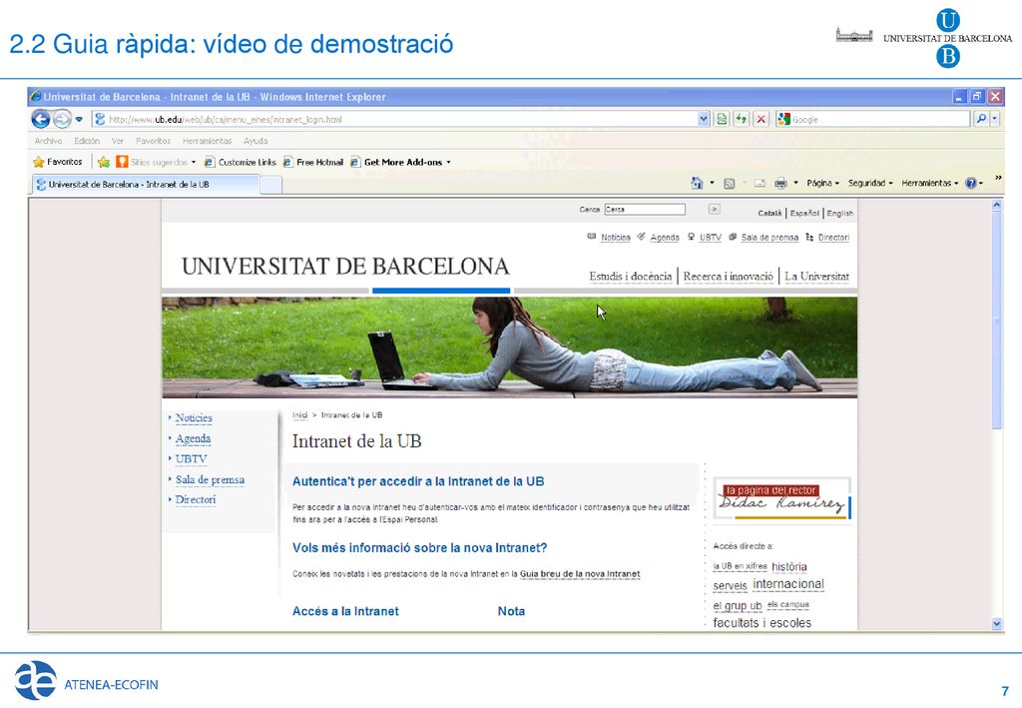
Task: Open the Ayuda menu
Action: point(255,141)
